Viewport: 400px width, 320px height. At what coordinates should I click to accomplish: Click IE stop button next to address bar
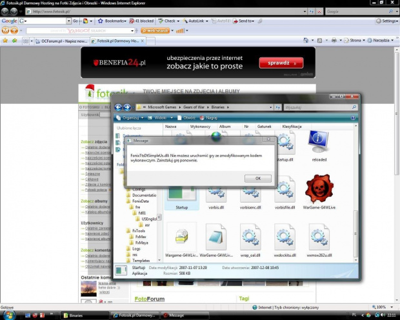tap(319, 12)
